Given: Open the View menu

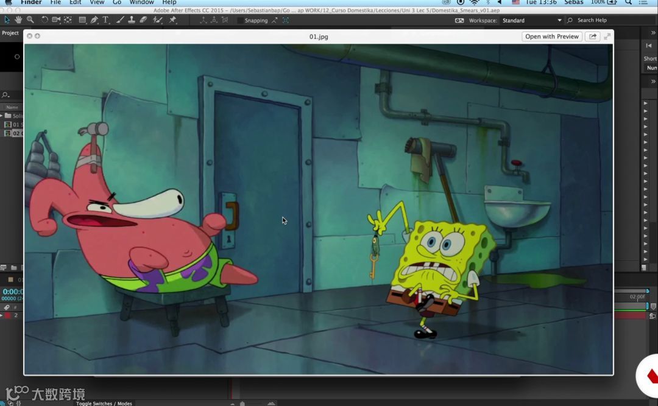Looking at the screenshot, I should coord(97,2).
